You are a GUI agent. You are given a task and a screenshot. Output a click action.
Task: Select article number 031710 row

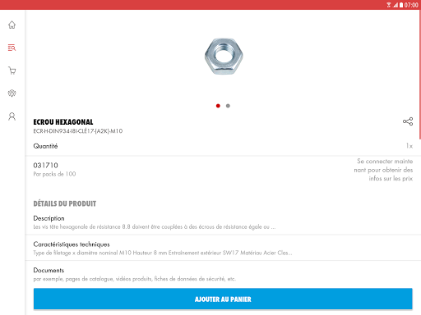point(223,170)
